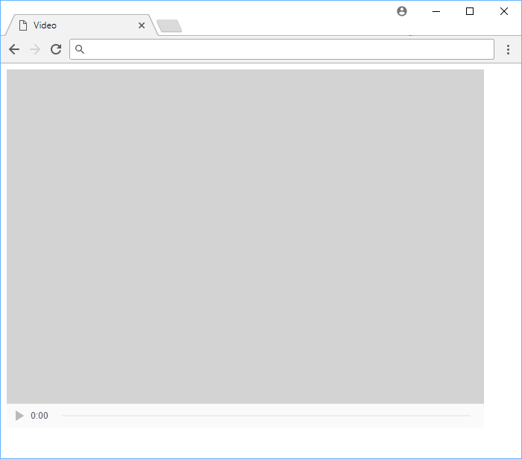The image size is (522, 459).
Task: Play the video
Action: tap(19, 416)
